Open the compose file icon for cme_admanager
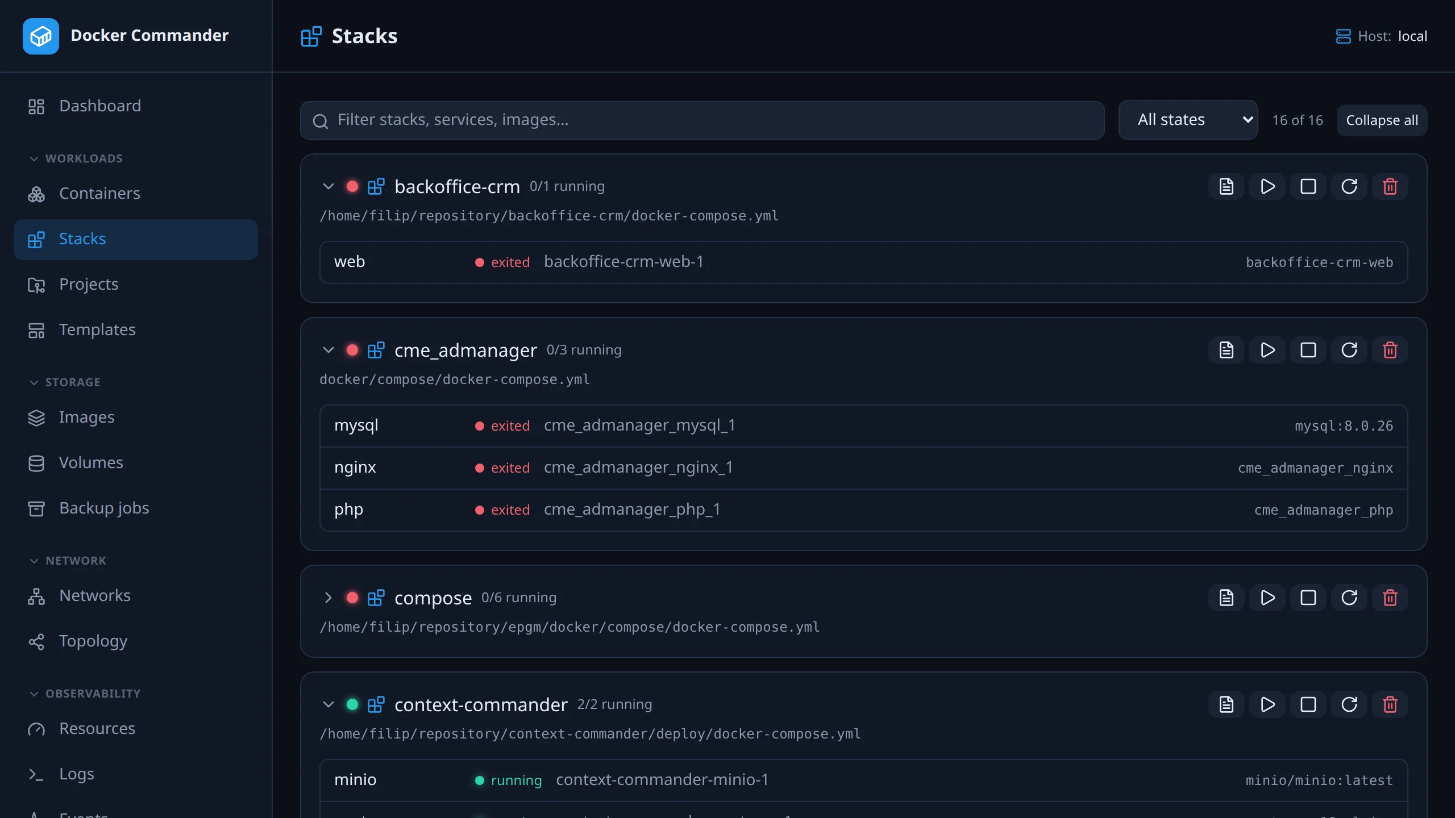This screenshot has height=818, width=1455. coord(1227,350)
